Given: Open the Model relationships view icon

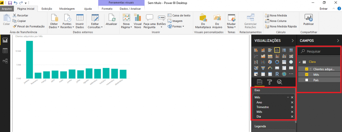Looking at the screenshot, I should pyautogui.click(x=5, y=61).
